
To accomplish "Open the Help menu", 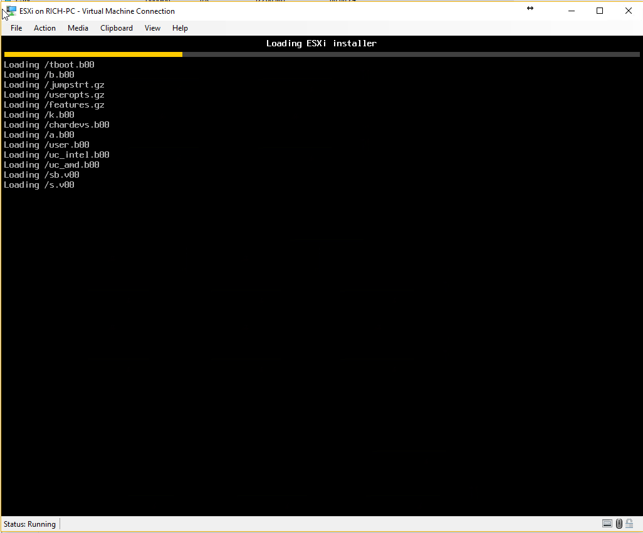I will point(180,28).
